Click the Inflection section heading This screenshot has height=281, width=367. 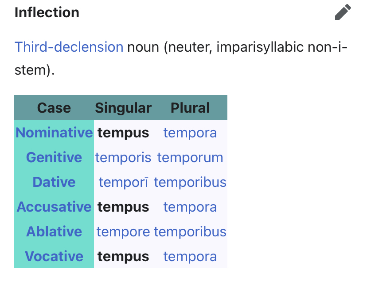point(47,12)
